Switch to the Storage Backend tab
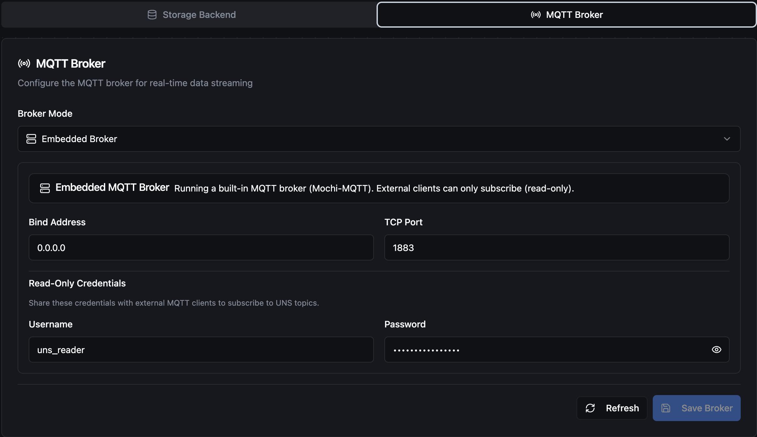 [189, 15]
